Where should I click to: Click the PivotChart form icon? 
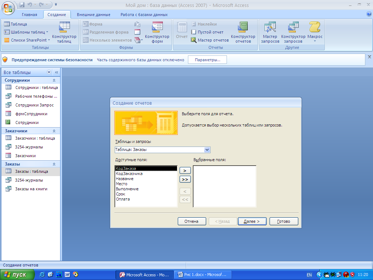[x=137, y=24]
